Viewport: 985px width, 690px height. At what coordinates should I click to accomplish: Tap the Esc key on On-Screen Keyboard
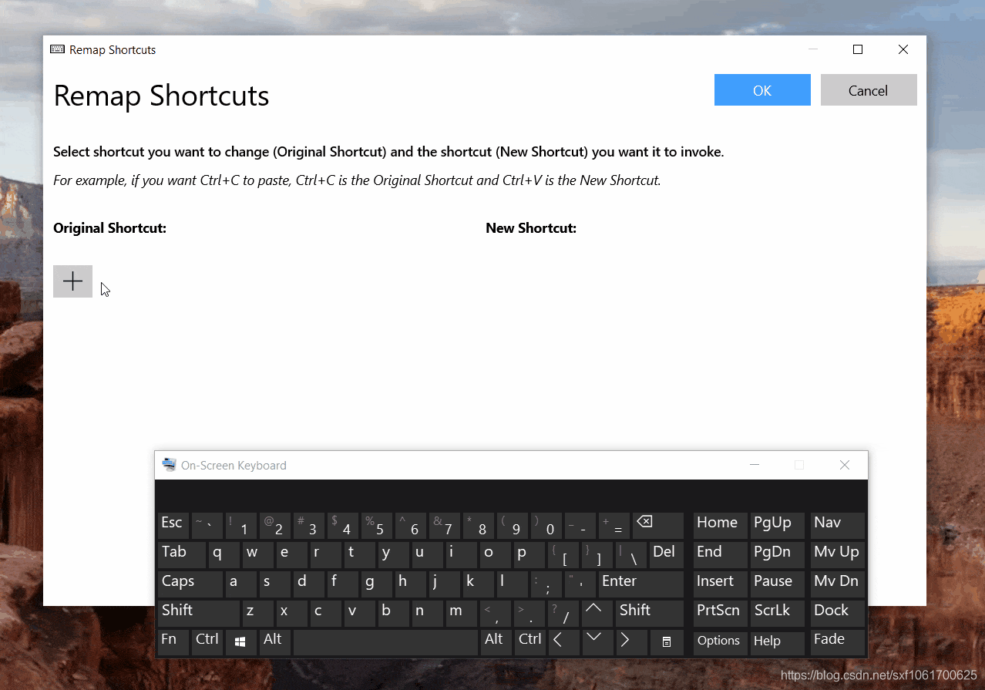click(173, 525)
